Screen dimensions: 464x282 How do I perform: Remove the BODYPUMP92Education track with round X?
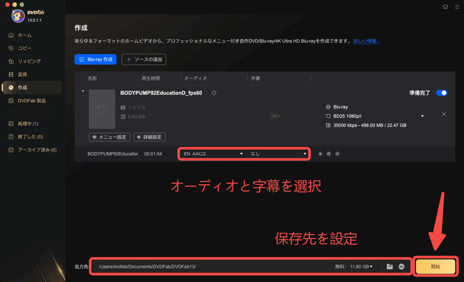[337, 154]
